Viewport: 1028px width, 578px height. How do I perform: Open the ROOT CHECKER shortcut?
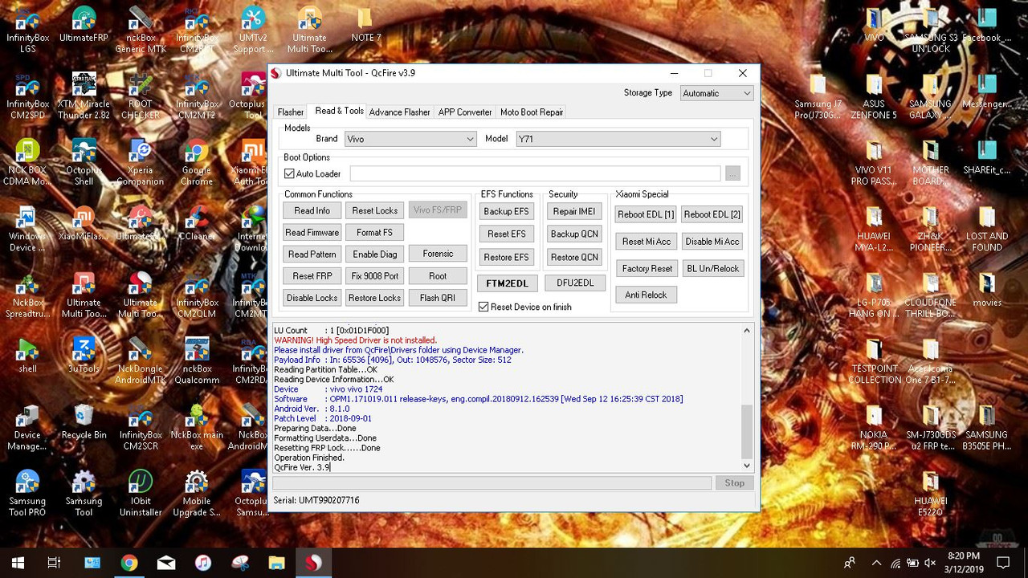141,96
